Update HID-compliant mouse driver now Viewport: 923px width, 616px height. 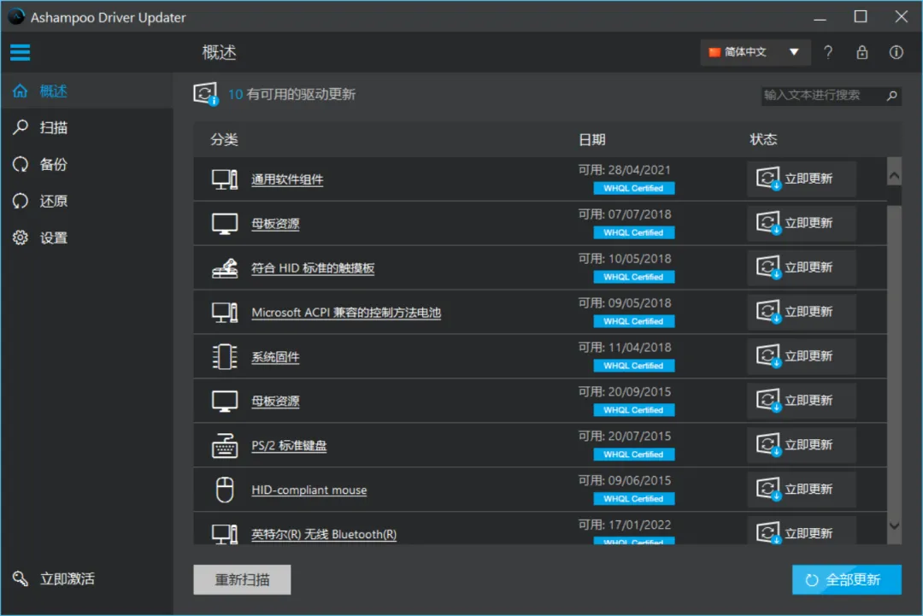point(801,489)
